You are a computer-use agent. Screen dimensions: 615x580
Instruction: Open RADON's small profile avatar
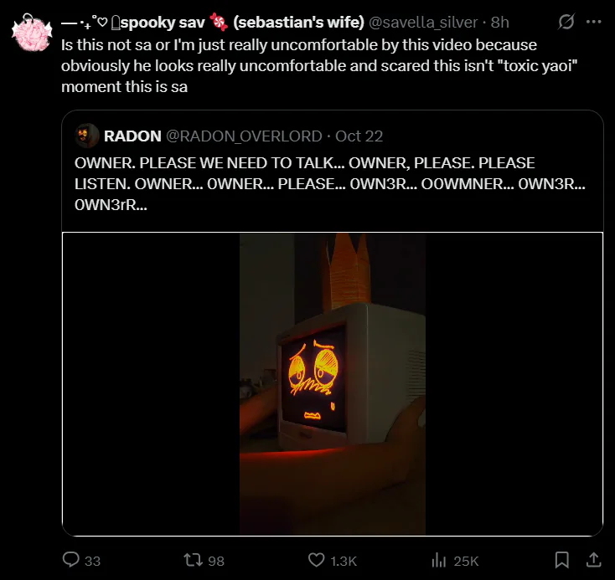[86, 136]
